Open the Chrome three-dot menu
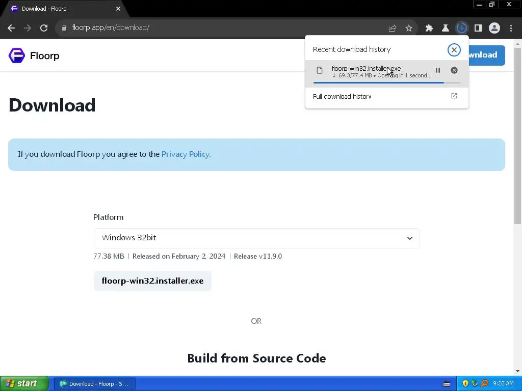 pos(511,29)
